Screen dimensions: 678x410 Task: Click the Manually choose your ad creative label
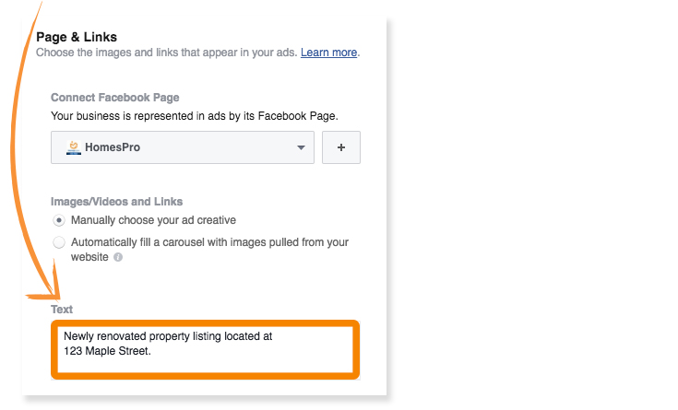coord(153,220)
